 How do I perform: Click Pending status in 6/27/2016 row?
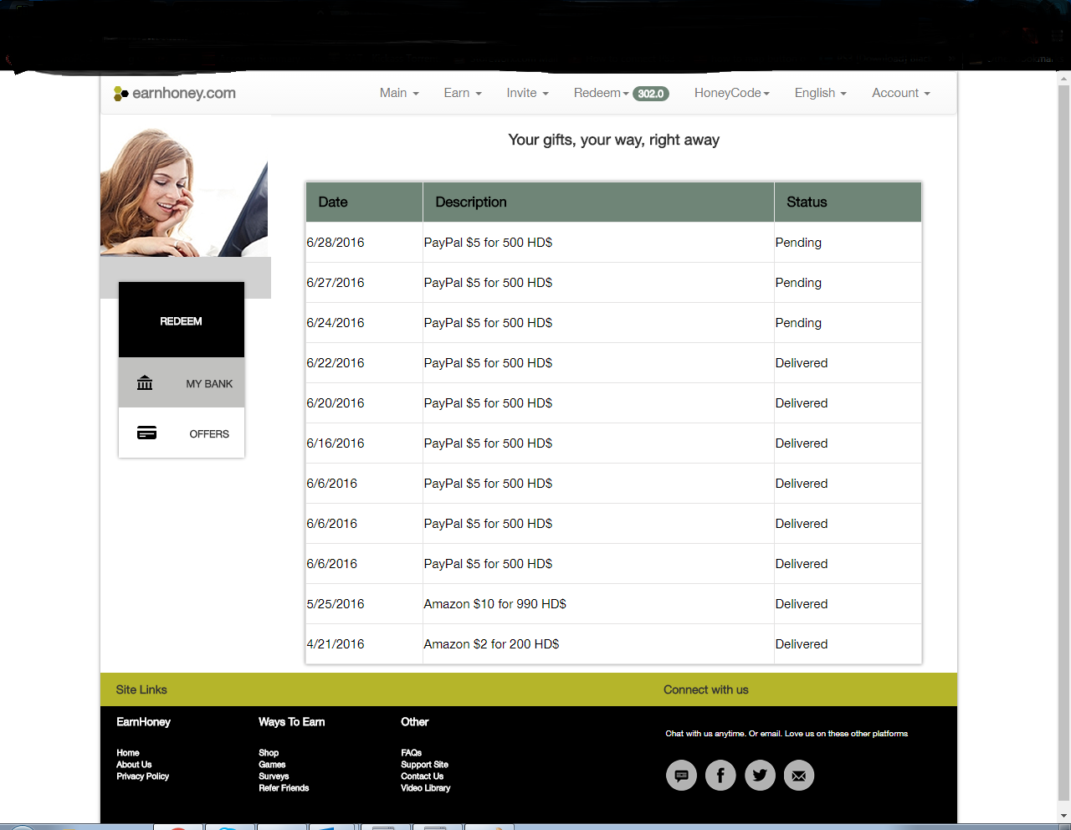(798, 283)
